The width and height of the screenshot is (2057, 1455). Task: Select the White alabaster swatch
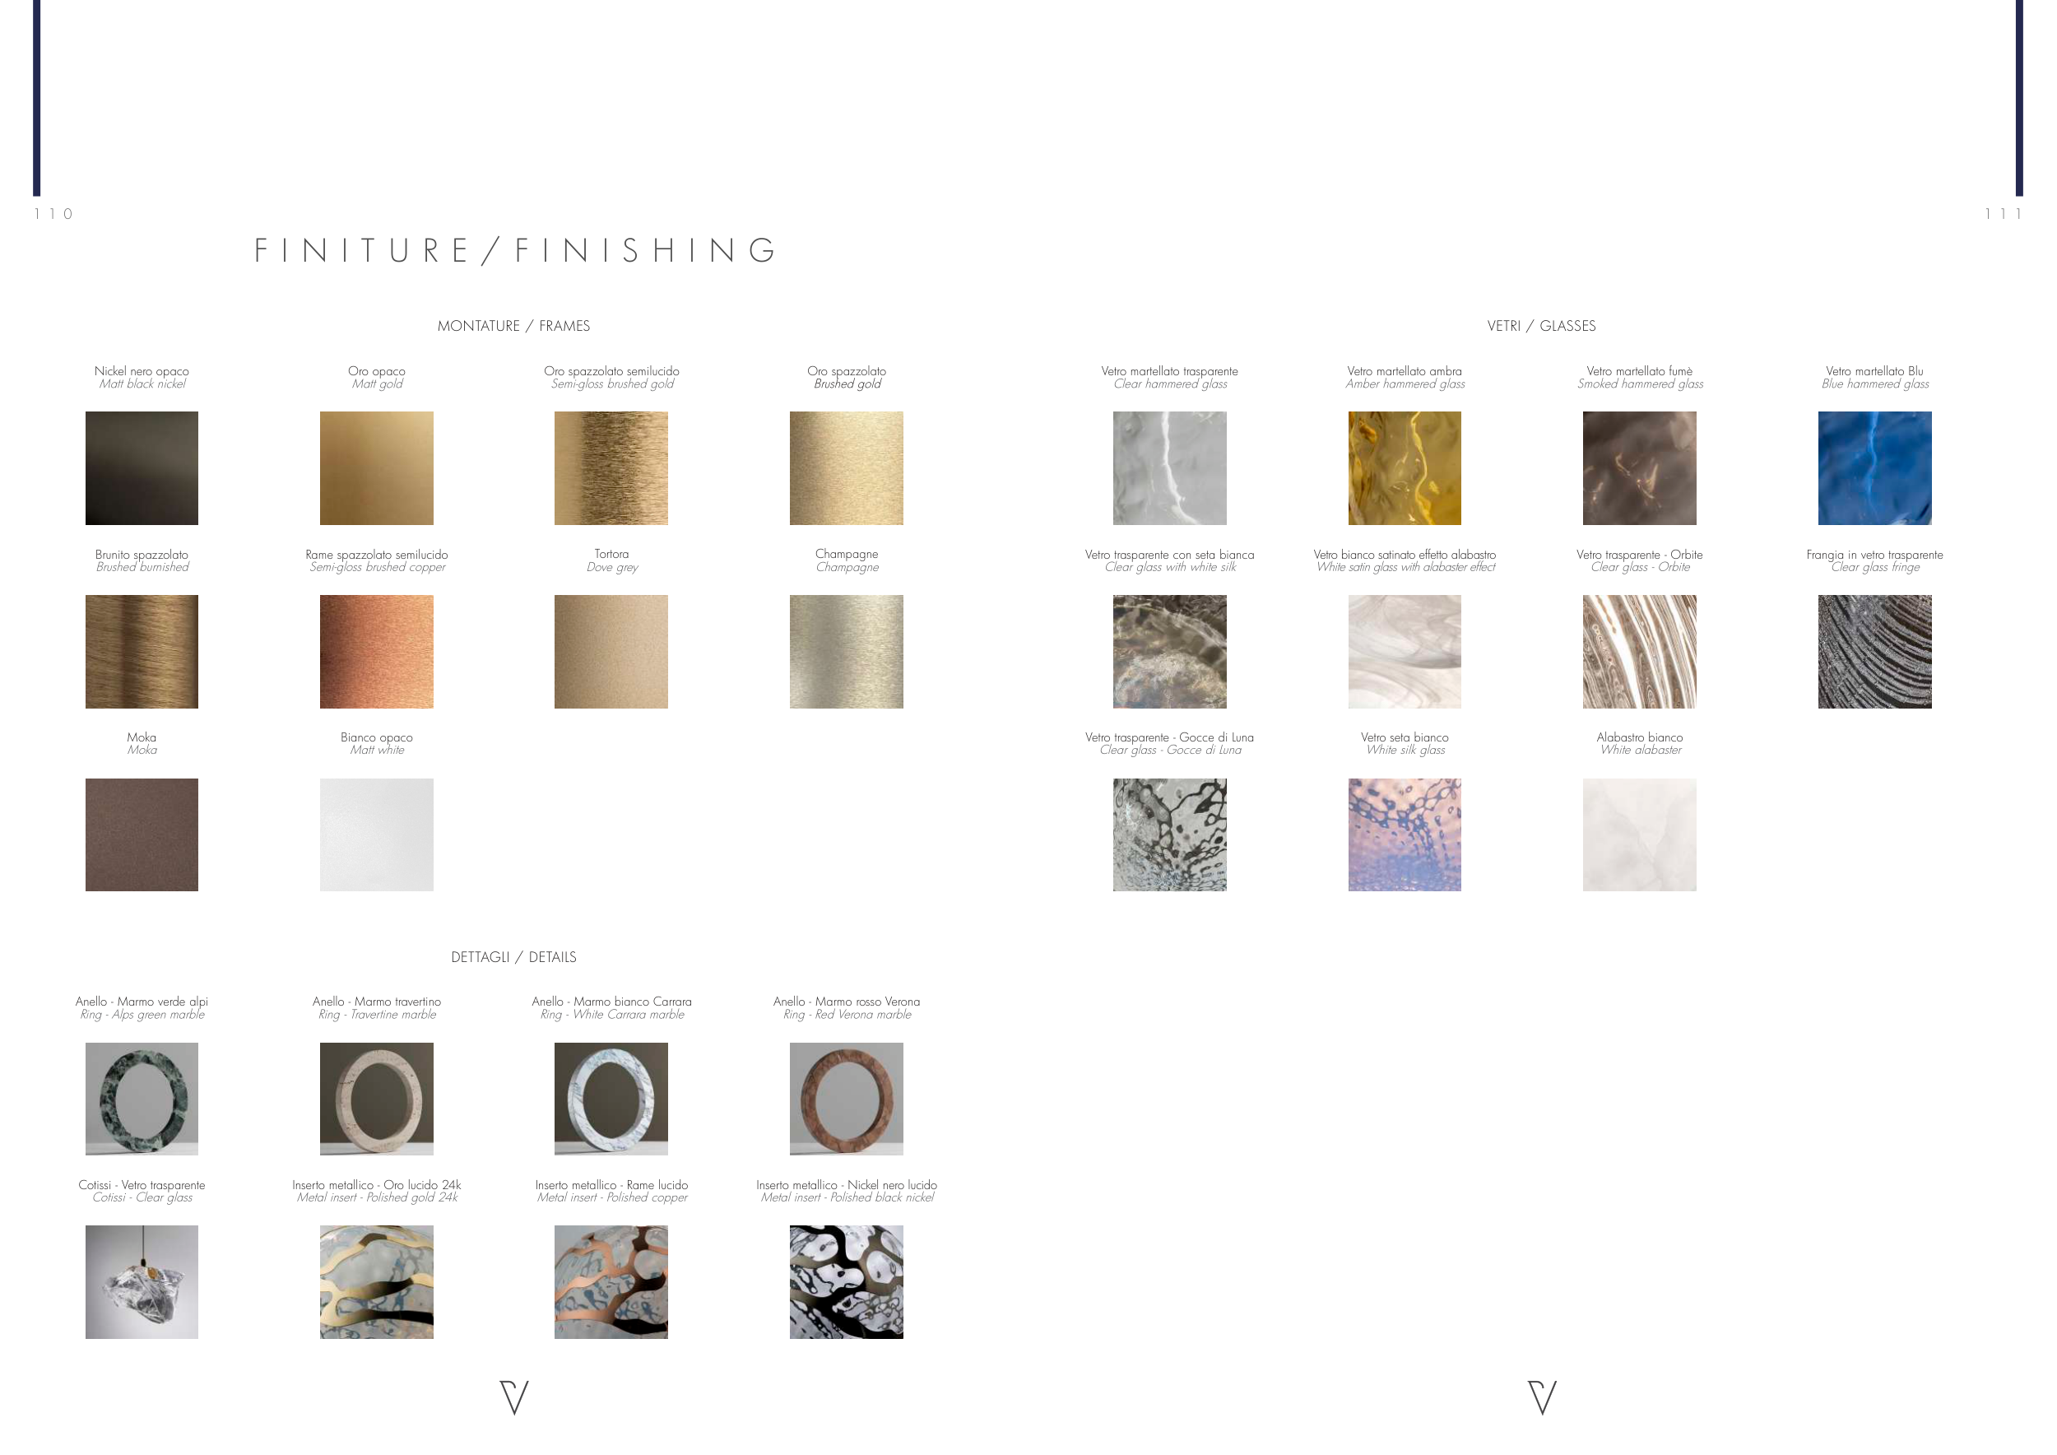tap(1639, 834)
